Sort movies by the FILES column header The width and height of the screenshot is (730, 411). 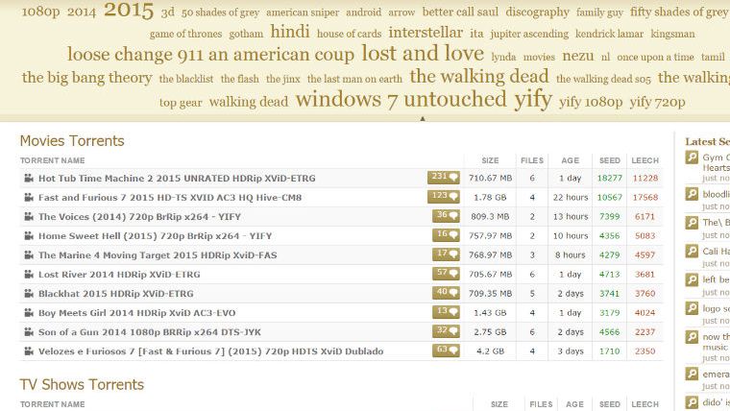click(x=532, y=160)
